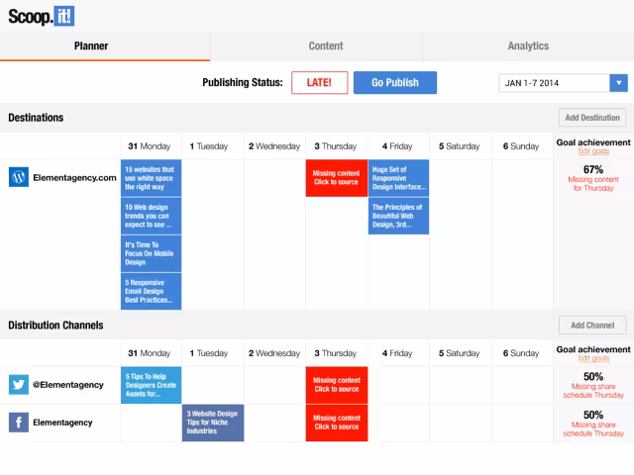The image size is (634, 475).
Task: Open the date range dropdown arrow
Action: [618, 83]
